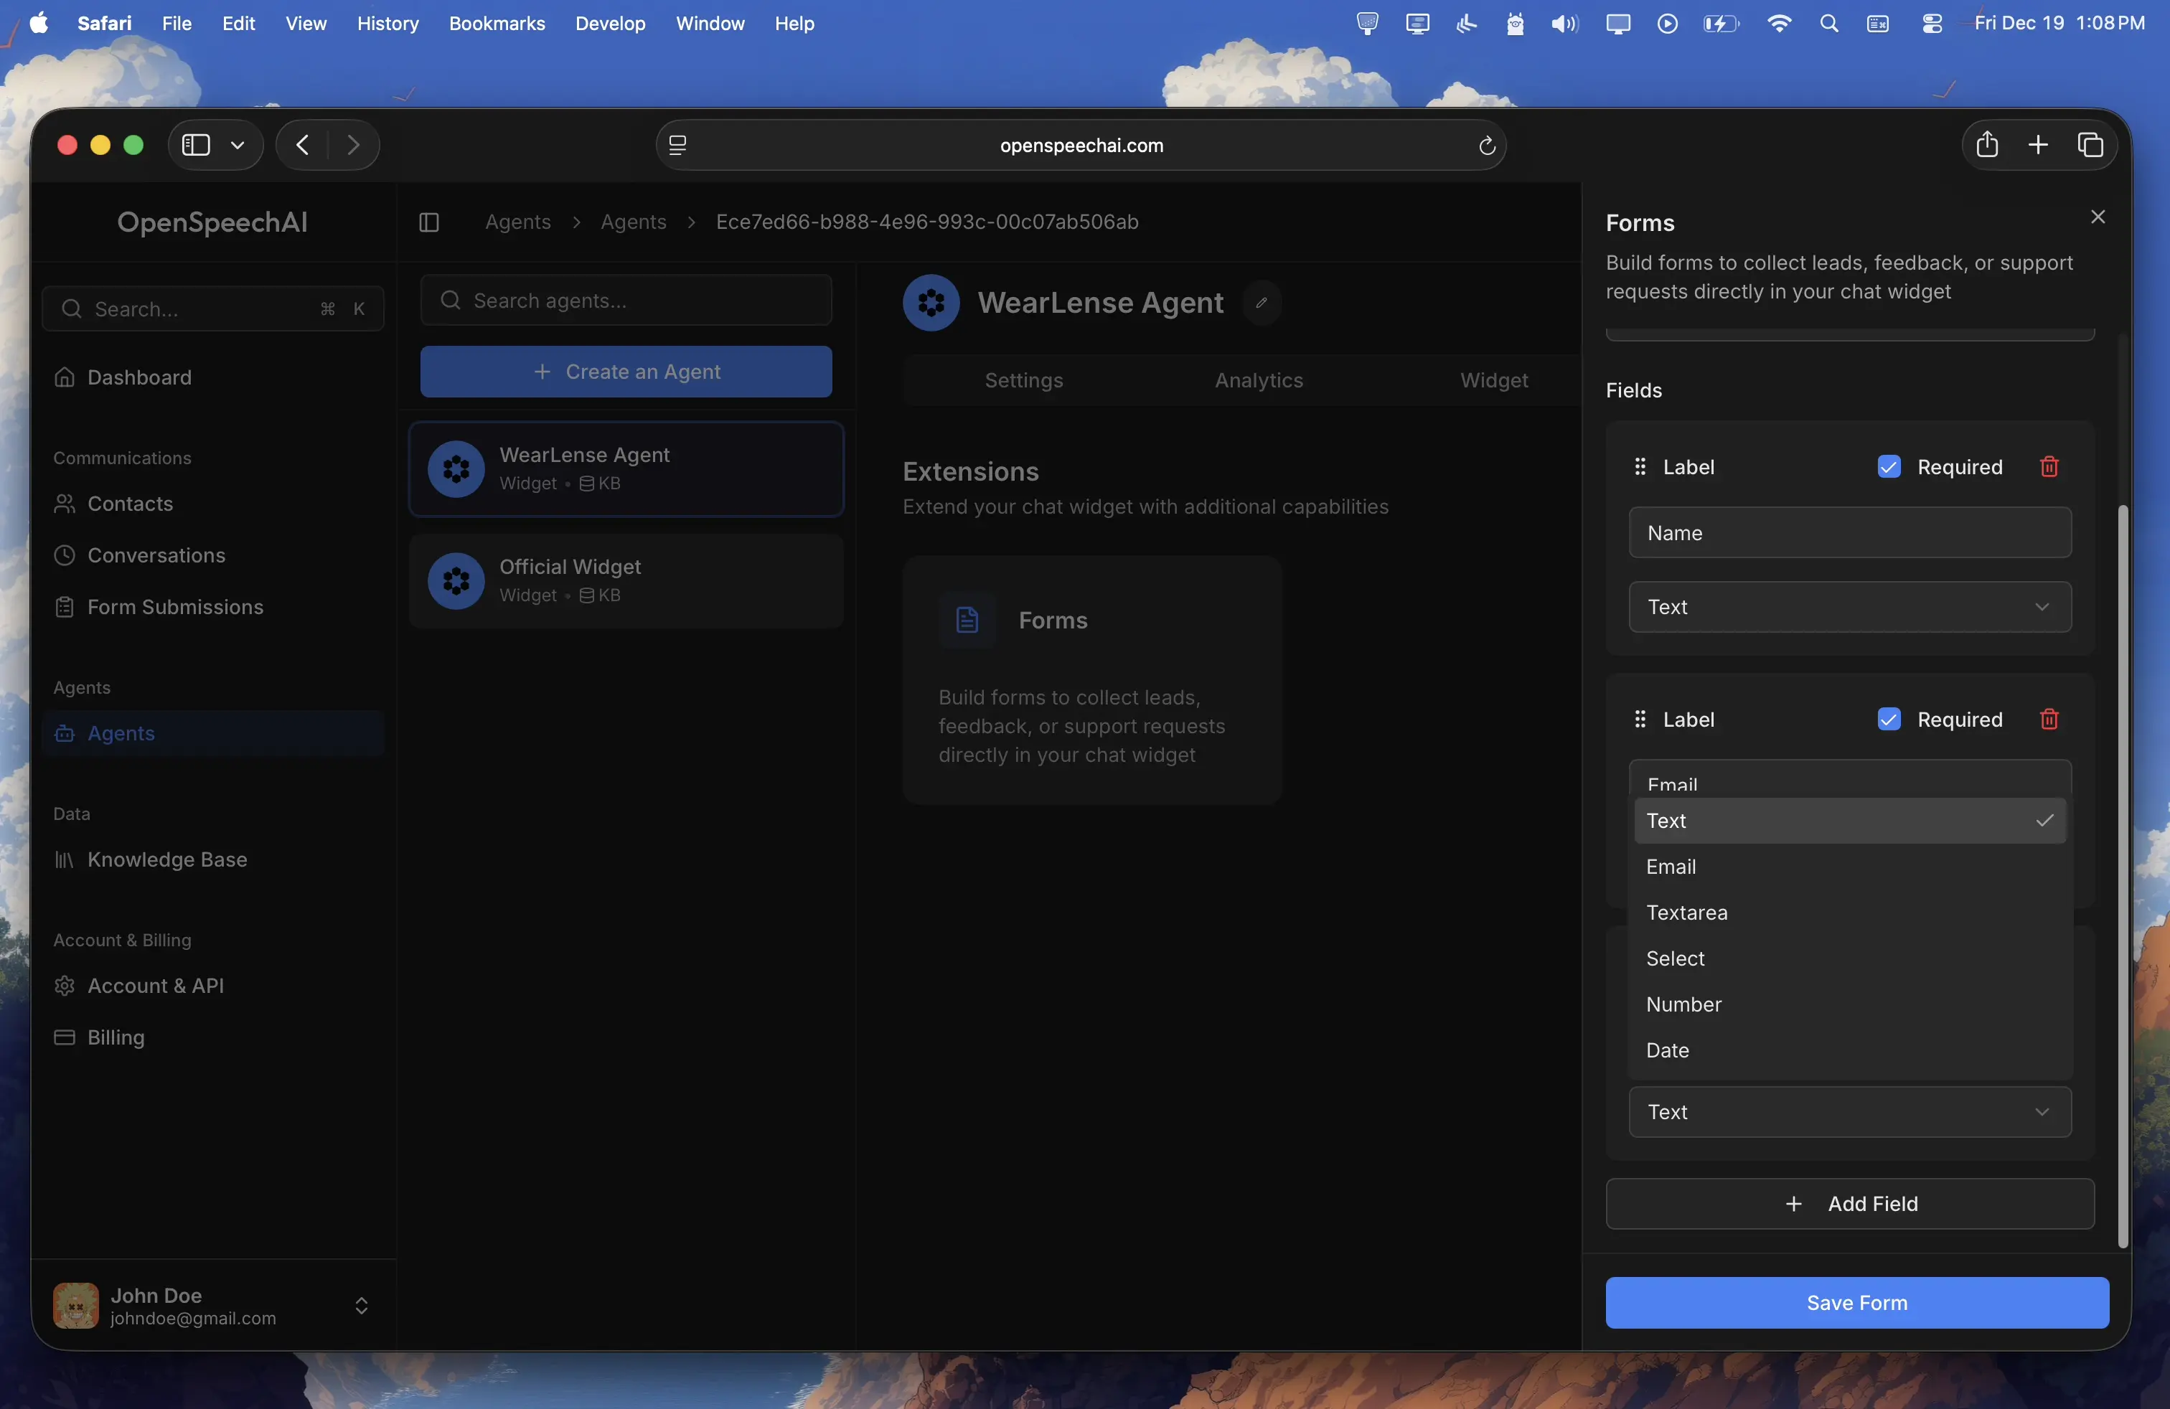The image size is (2170, 1409).
Task: Click the Safari address bar openspeechai.com
Action: [1081, 146]
